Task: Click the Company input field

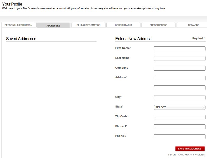Action: click(x=179, y=68)
